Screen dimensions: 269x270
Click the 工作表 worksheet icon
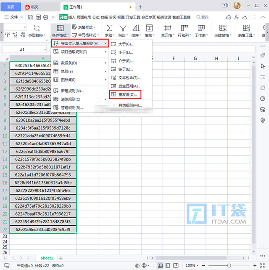click(x=201, y=28)
